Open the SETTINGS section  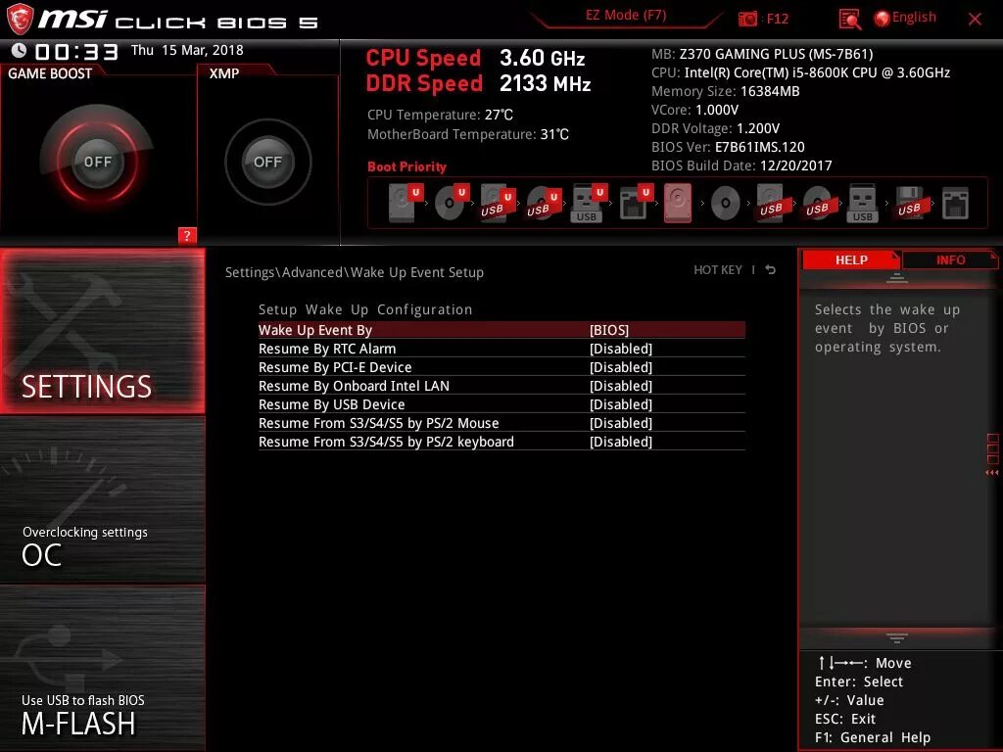pyautogui.click(x=102, y=331)
